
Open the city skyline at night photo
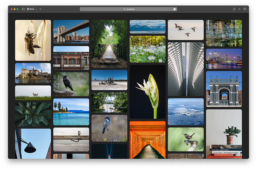click(224, 59)
